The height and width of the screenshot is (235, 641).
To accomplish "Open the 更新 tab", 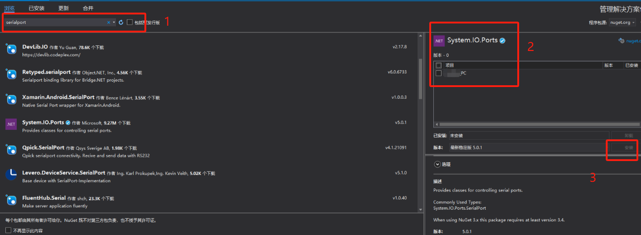I will pos(64,8).
